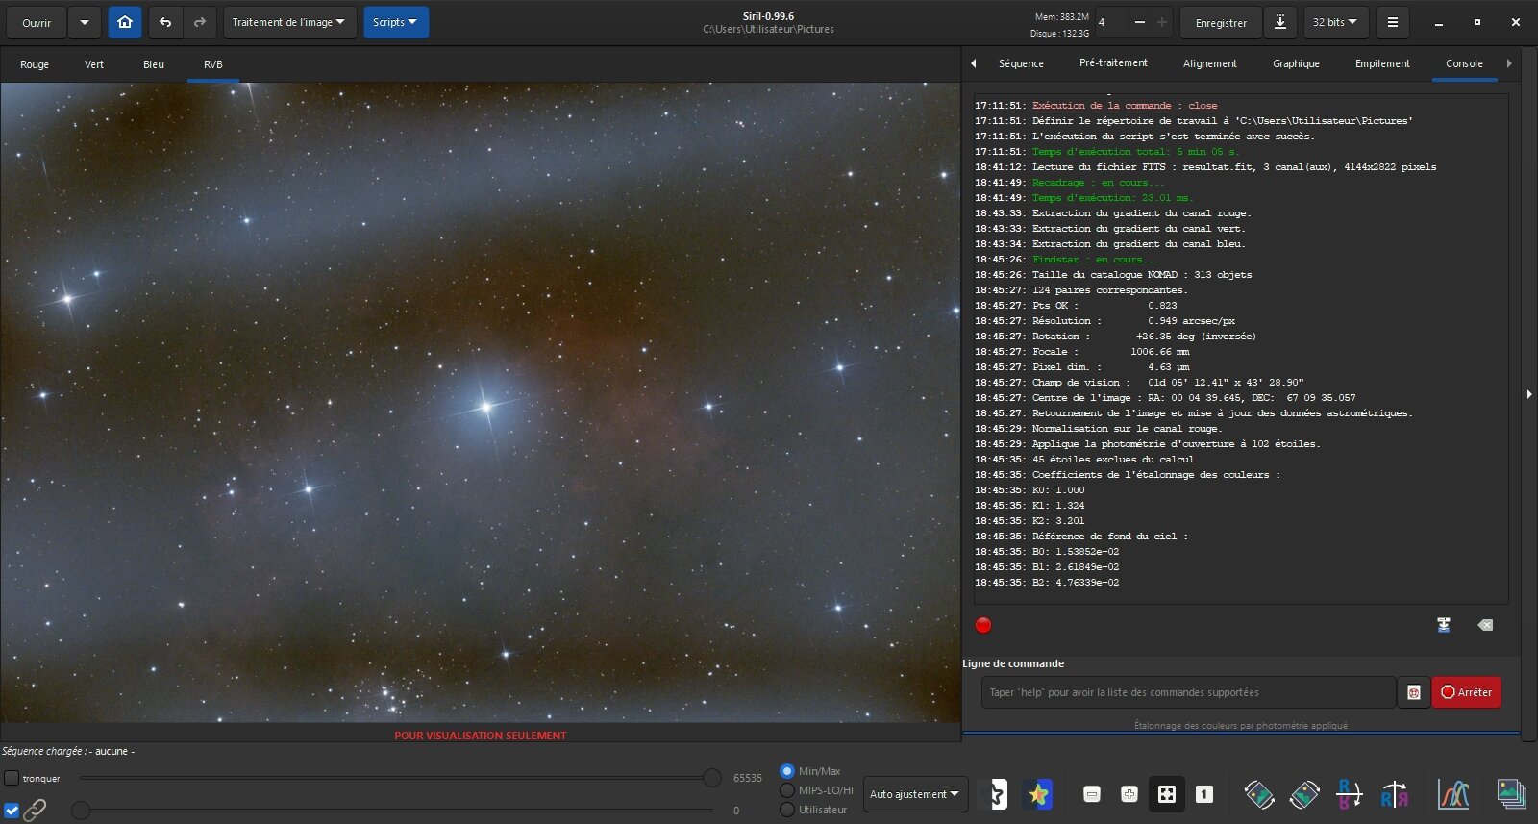Select the Min/Max display mode

coord(787,771)
